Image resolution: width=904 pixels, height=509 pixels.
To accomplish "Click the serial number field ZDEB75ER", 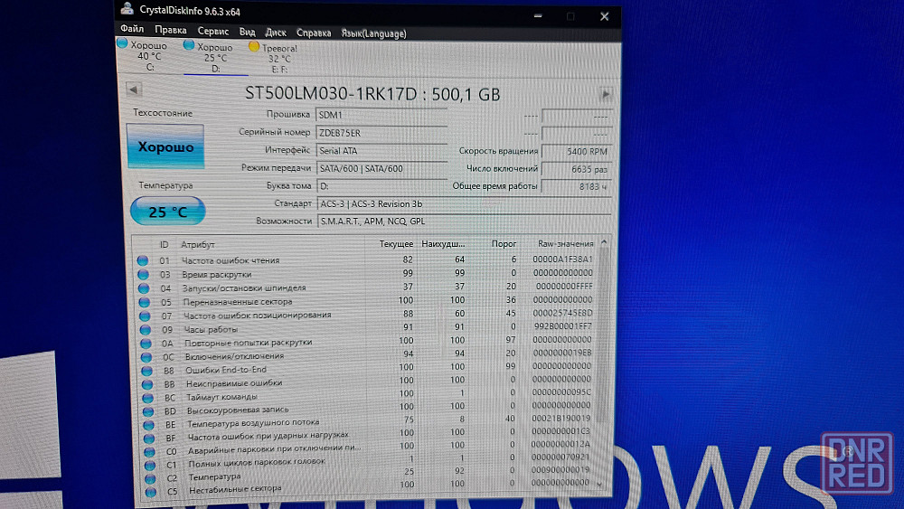I will pos(381,133).
